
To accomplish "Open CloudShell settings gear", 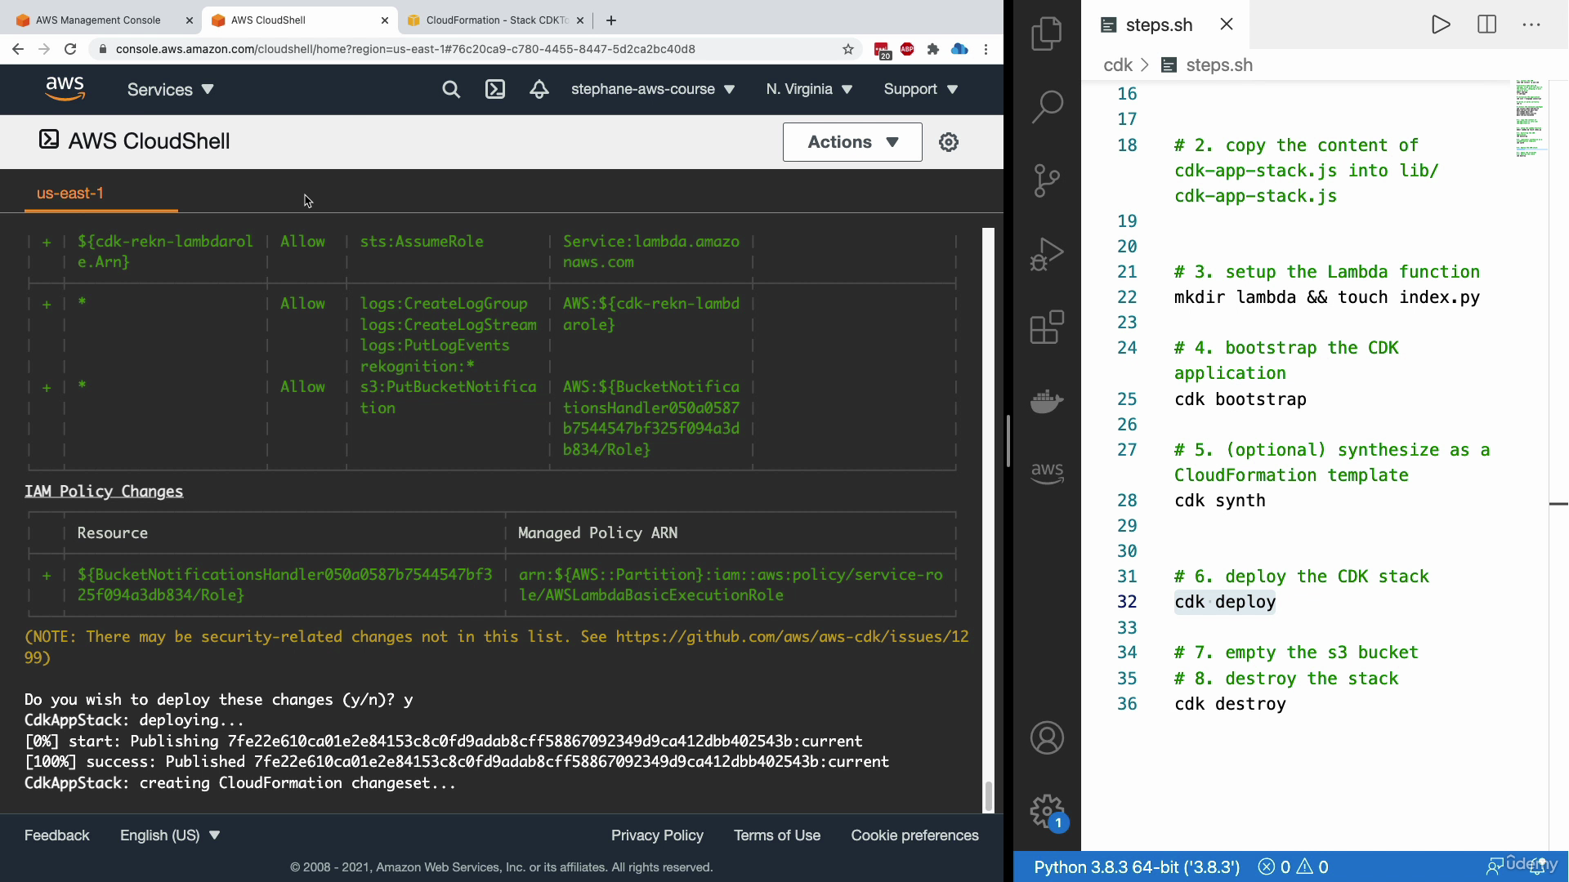I will (949, 142).
